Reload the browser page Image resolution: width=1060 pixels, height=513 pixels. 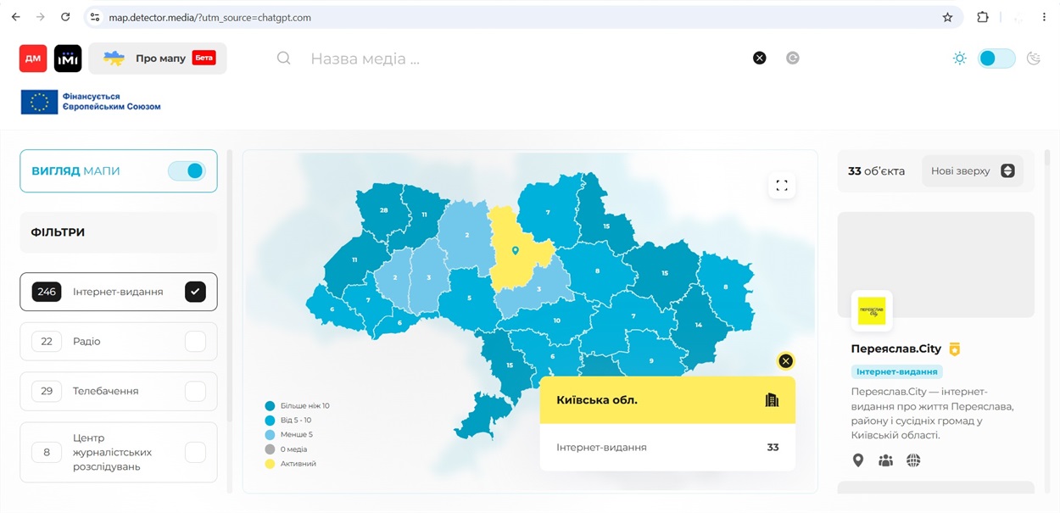(65, 17)
